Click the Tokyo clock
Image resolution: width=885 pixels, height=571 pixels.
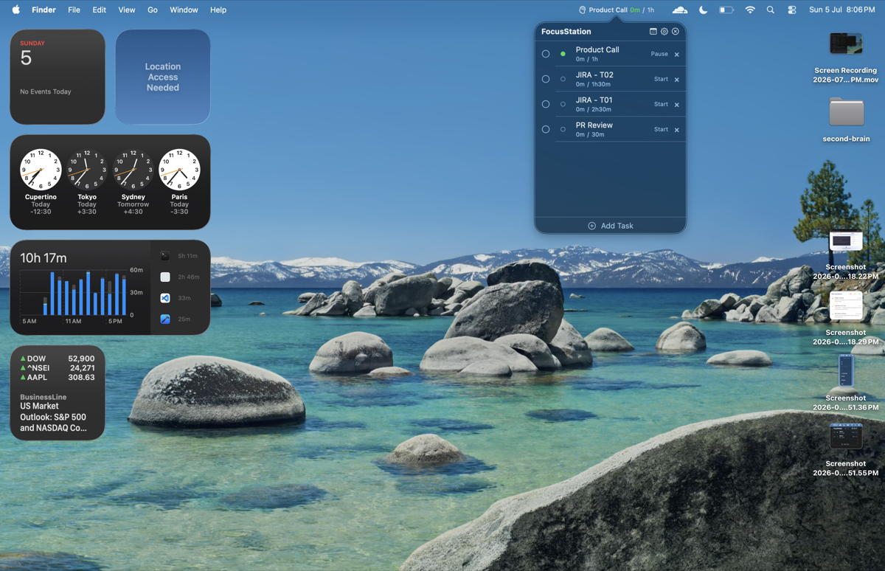click(x=87, y=170)
